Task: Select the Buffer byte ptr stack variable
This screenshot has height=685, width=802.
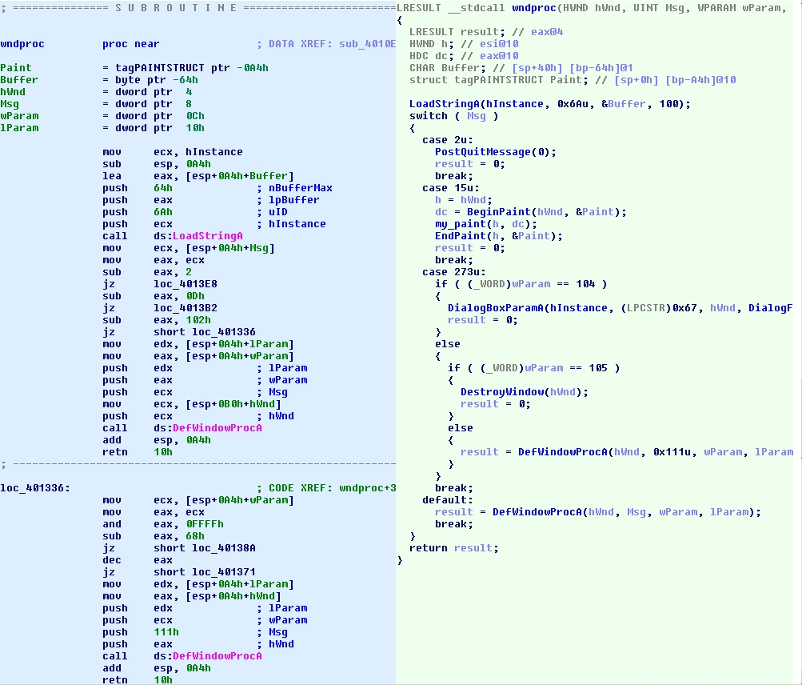Action: pos(19,80)
